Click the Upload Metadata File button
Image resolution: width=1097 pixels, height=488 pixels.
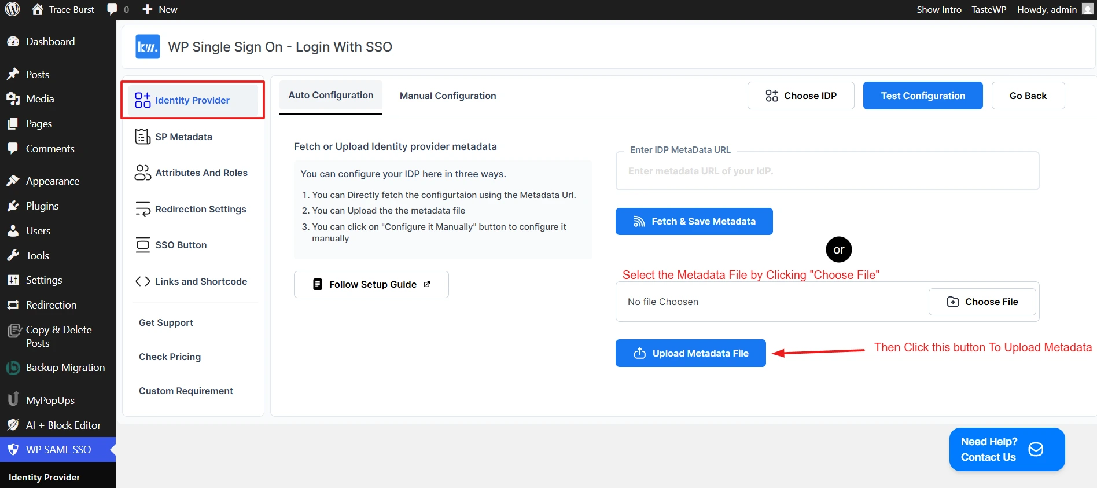point(691,353)
